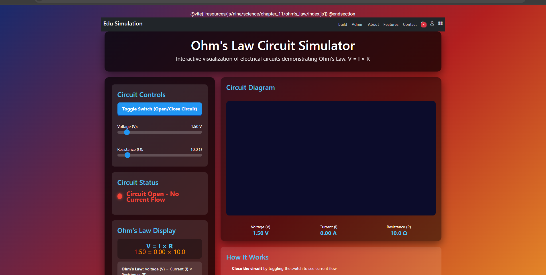Click the 'Circuit Status' heading
The width and height of the screenshot is (546, 275).
(138, 183)
